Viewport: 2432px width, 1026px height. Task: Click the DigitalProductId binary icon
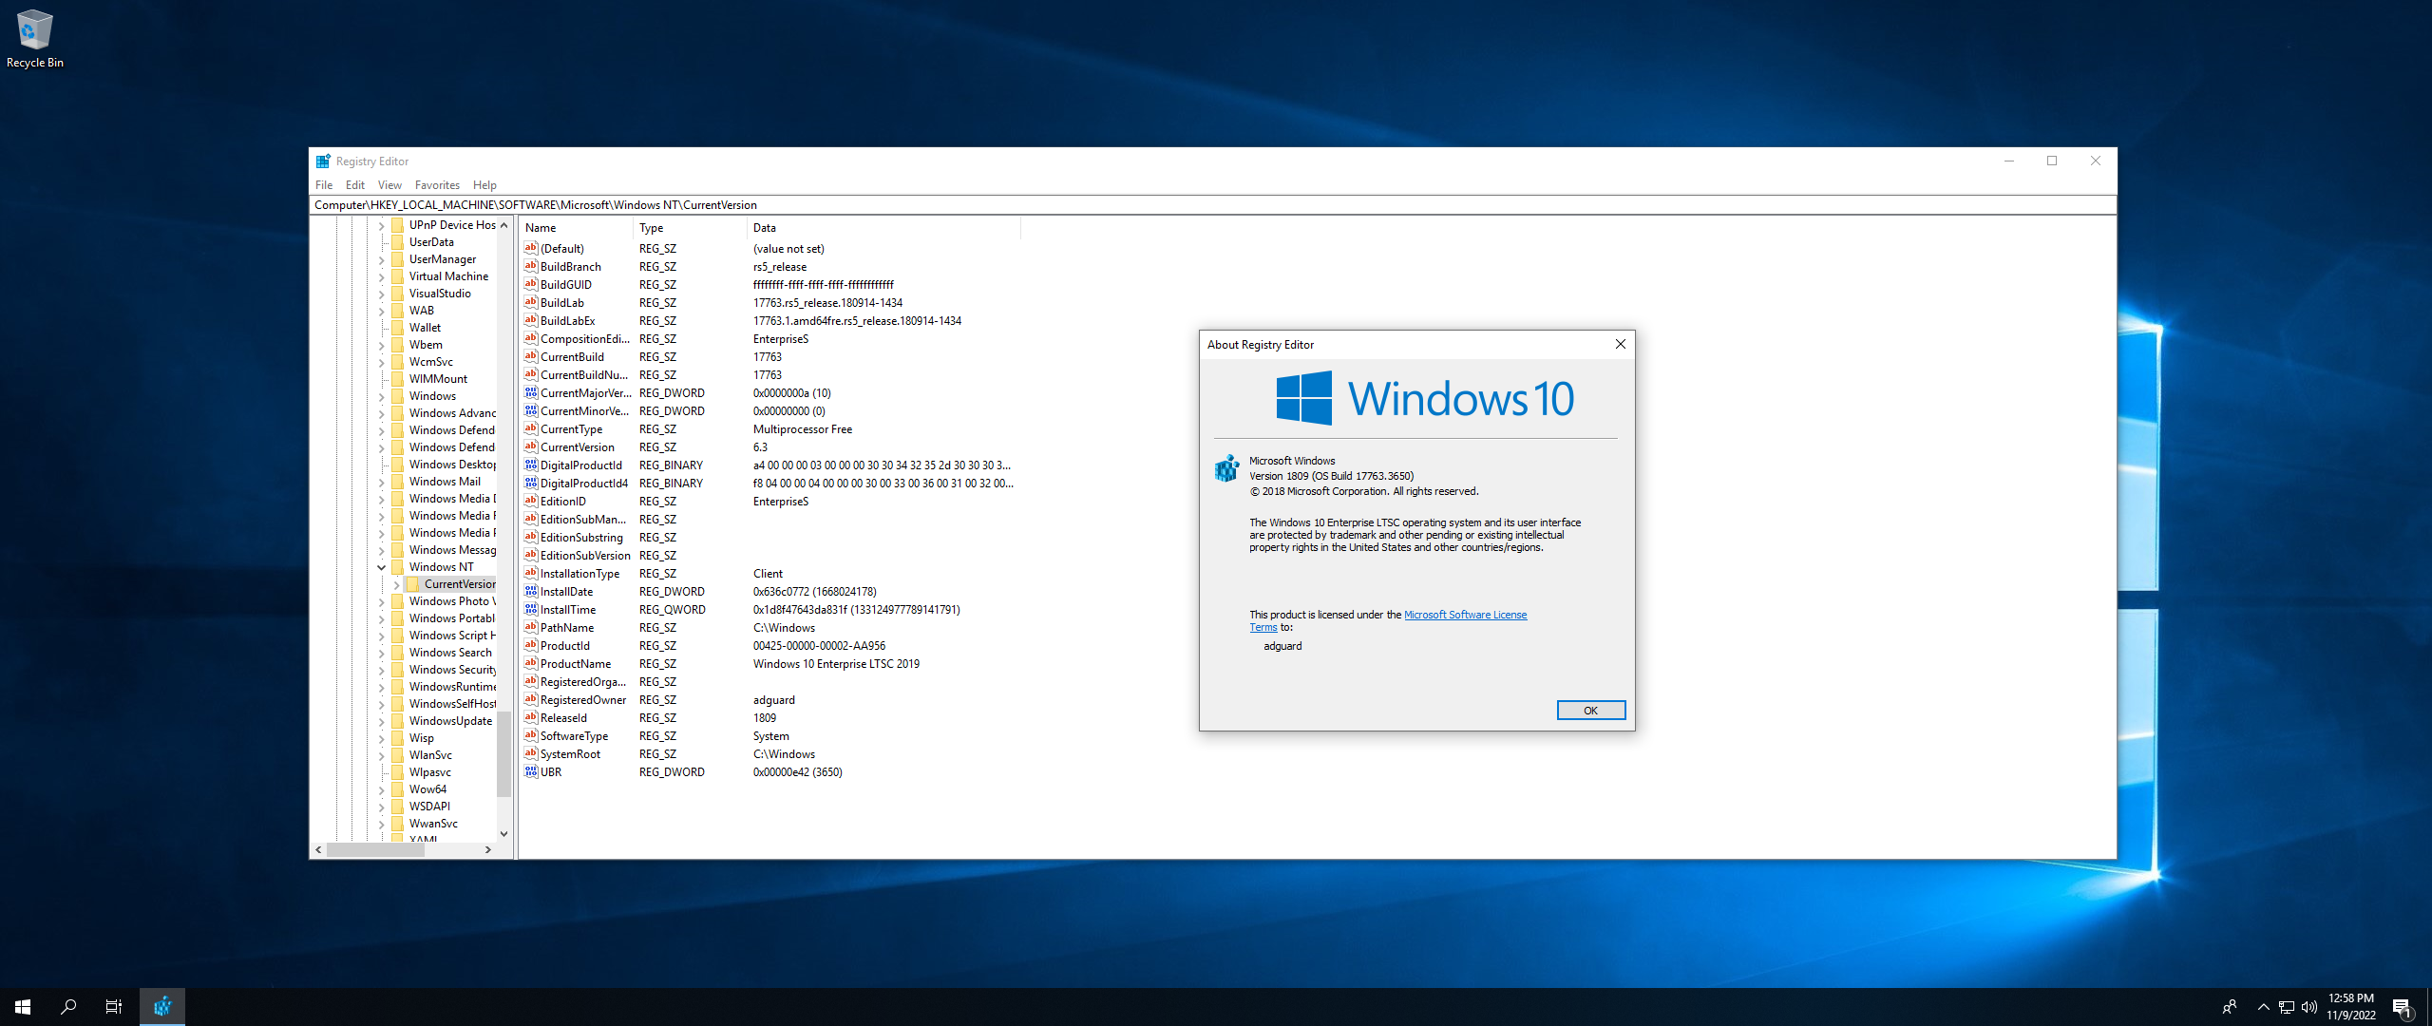(x=531, y=465)
